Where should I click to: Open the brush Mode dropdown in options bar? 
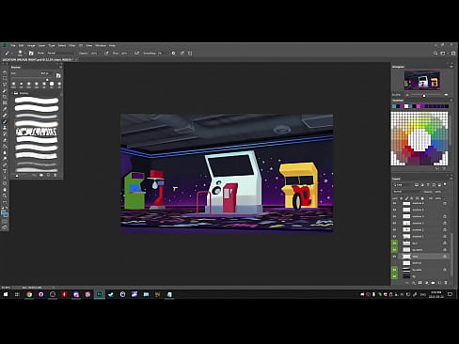[x=61, y=54]
